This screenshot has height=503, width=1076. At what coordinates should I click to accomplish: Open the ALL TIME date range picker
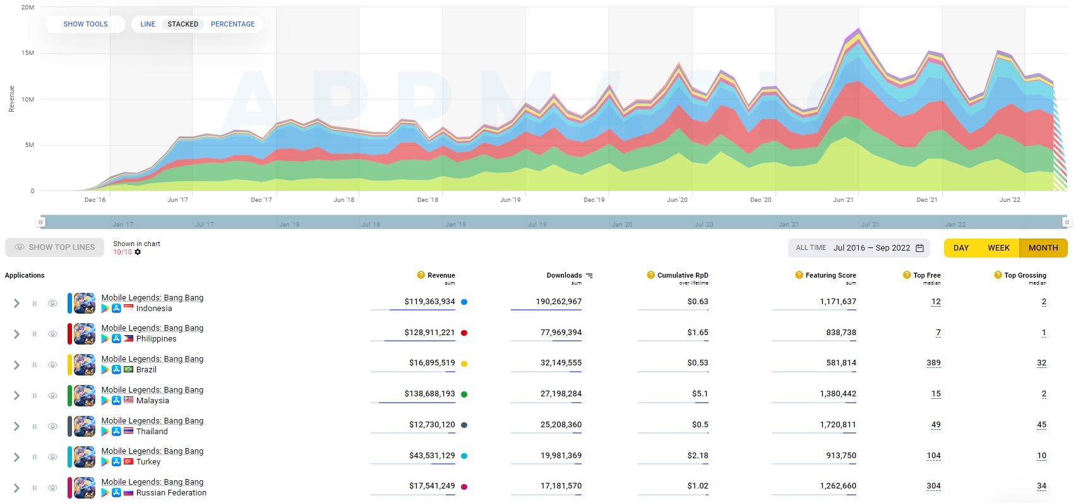pyautogui.click(x=859, y=248)
